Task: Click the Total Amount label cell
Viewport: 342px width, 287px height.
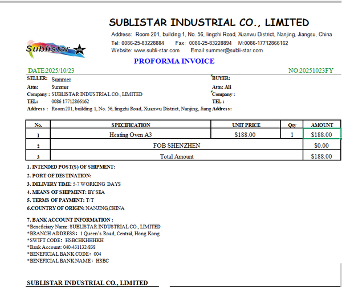Action: click(176, 156)
